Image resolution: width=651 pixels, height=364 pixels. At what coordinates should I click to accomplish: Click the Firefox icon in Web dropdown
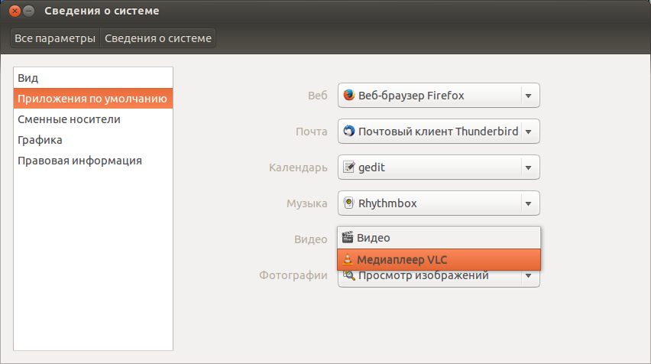click(x=349, y=96)
